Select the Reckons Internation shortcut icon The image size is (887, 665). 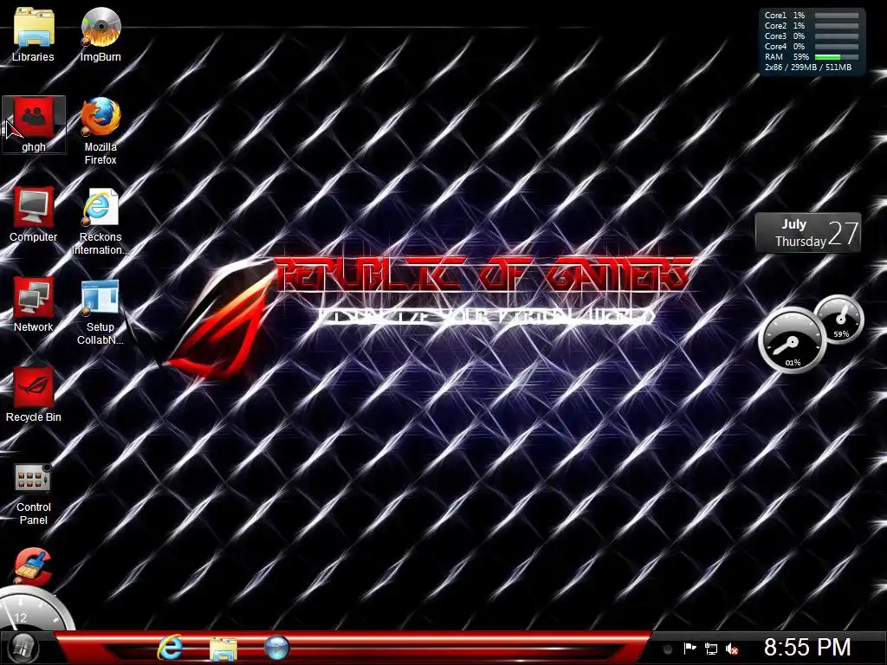100,221
